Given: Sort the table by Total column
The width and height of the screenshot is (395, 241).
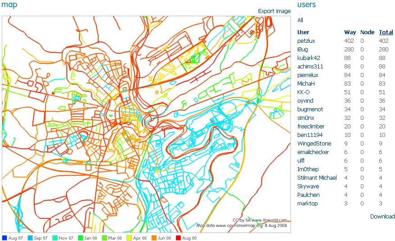Looking at the screenshot, I should pyautogui.click(x=386, y=32).
